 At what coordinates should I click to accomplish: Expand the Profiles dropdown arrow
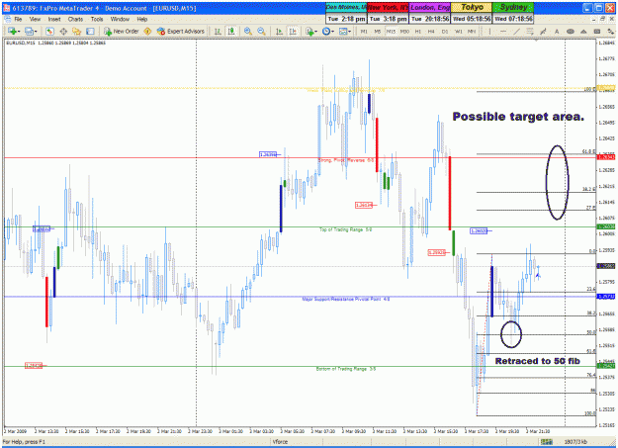36,32
